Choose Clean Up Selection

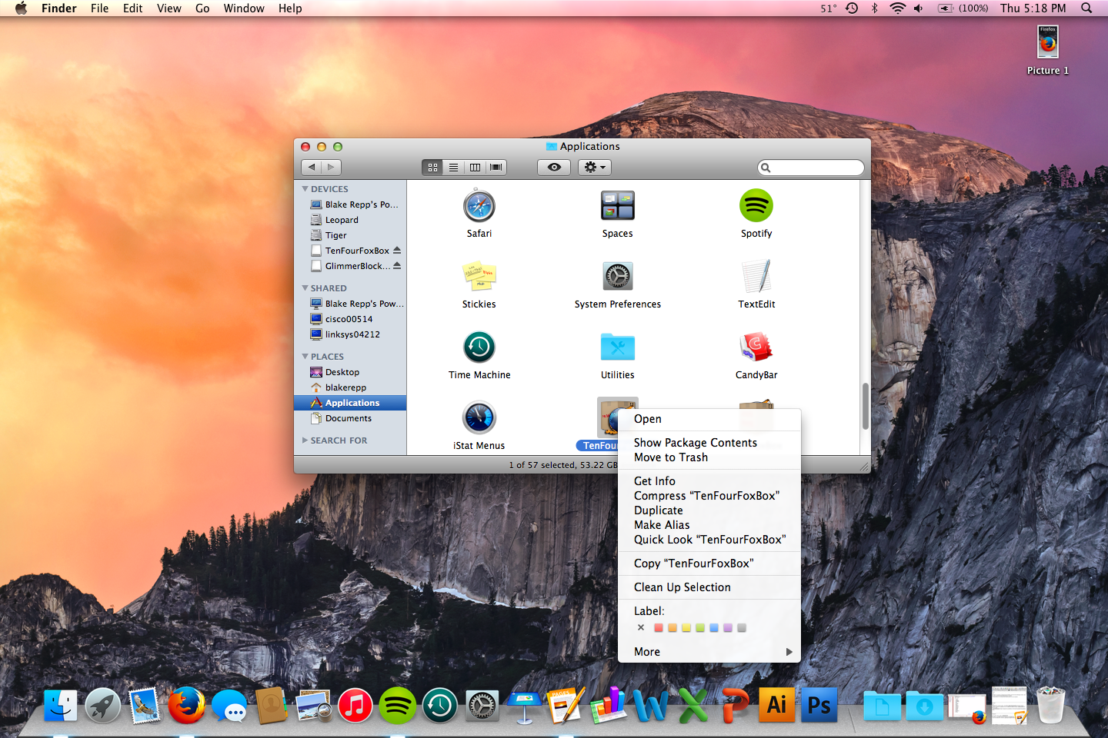709,587
